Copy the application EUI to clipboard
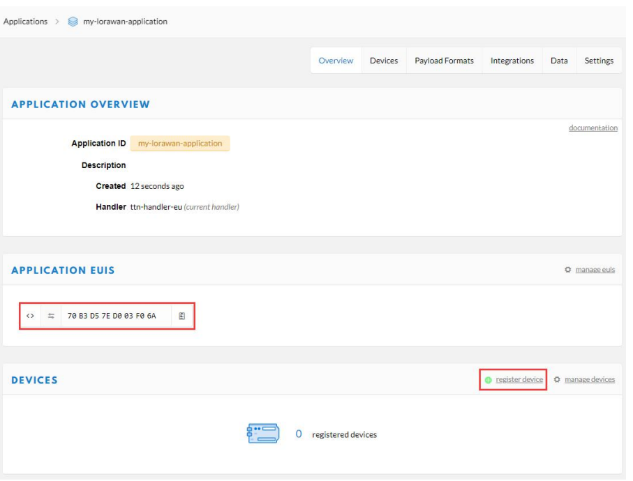This screenshot has width=633, height=481. coord(181,316)
